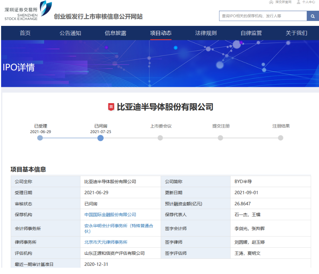Click in the IPO search input field

pyautogui.click(x=263, y=16)
